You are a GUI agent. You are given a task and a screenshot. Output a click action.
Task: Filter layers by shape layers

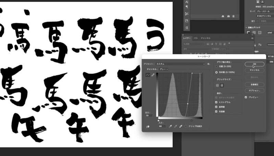pos(220,44)
